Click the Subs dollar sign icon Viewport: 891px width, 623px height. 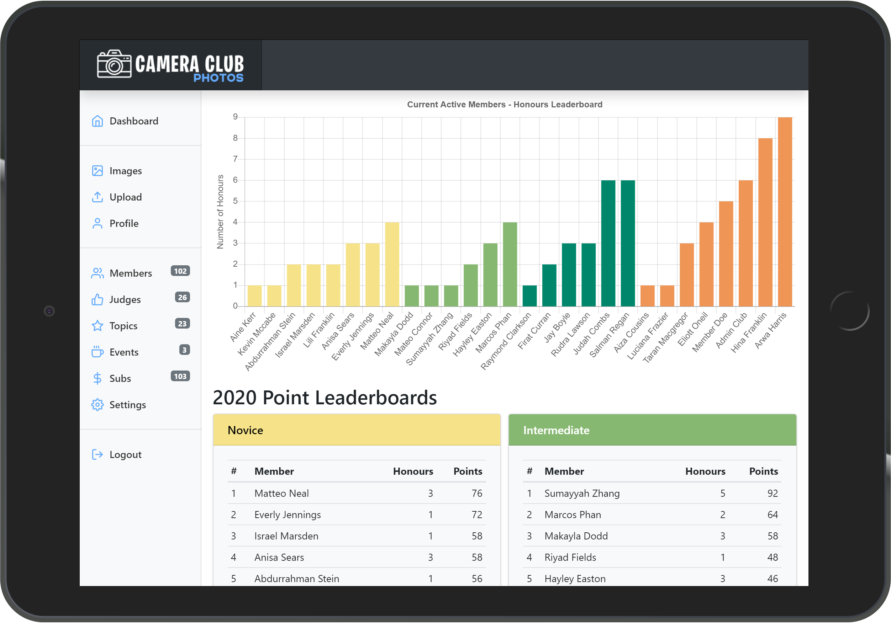point(97,378)
